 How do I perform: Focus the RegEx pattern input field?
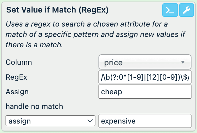pyautogui.click(x=145, y=77)
